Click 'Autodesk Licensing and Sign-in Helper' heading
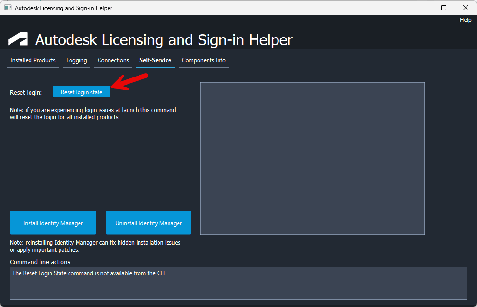 [x=164, y=40]
